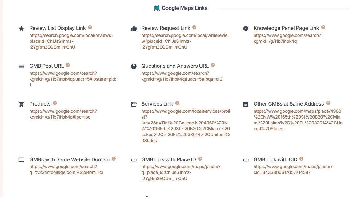Click the star icon beside Review List Display Link
The height and width of the screenshot is (197, 357).
(x=21, y=29)
